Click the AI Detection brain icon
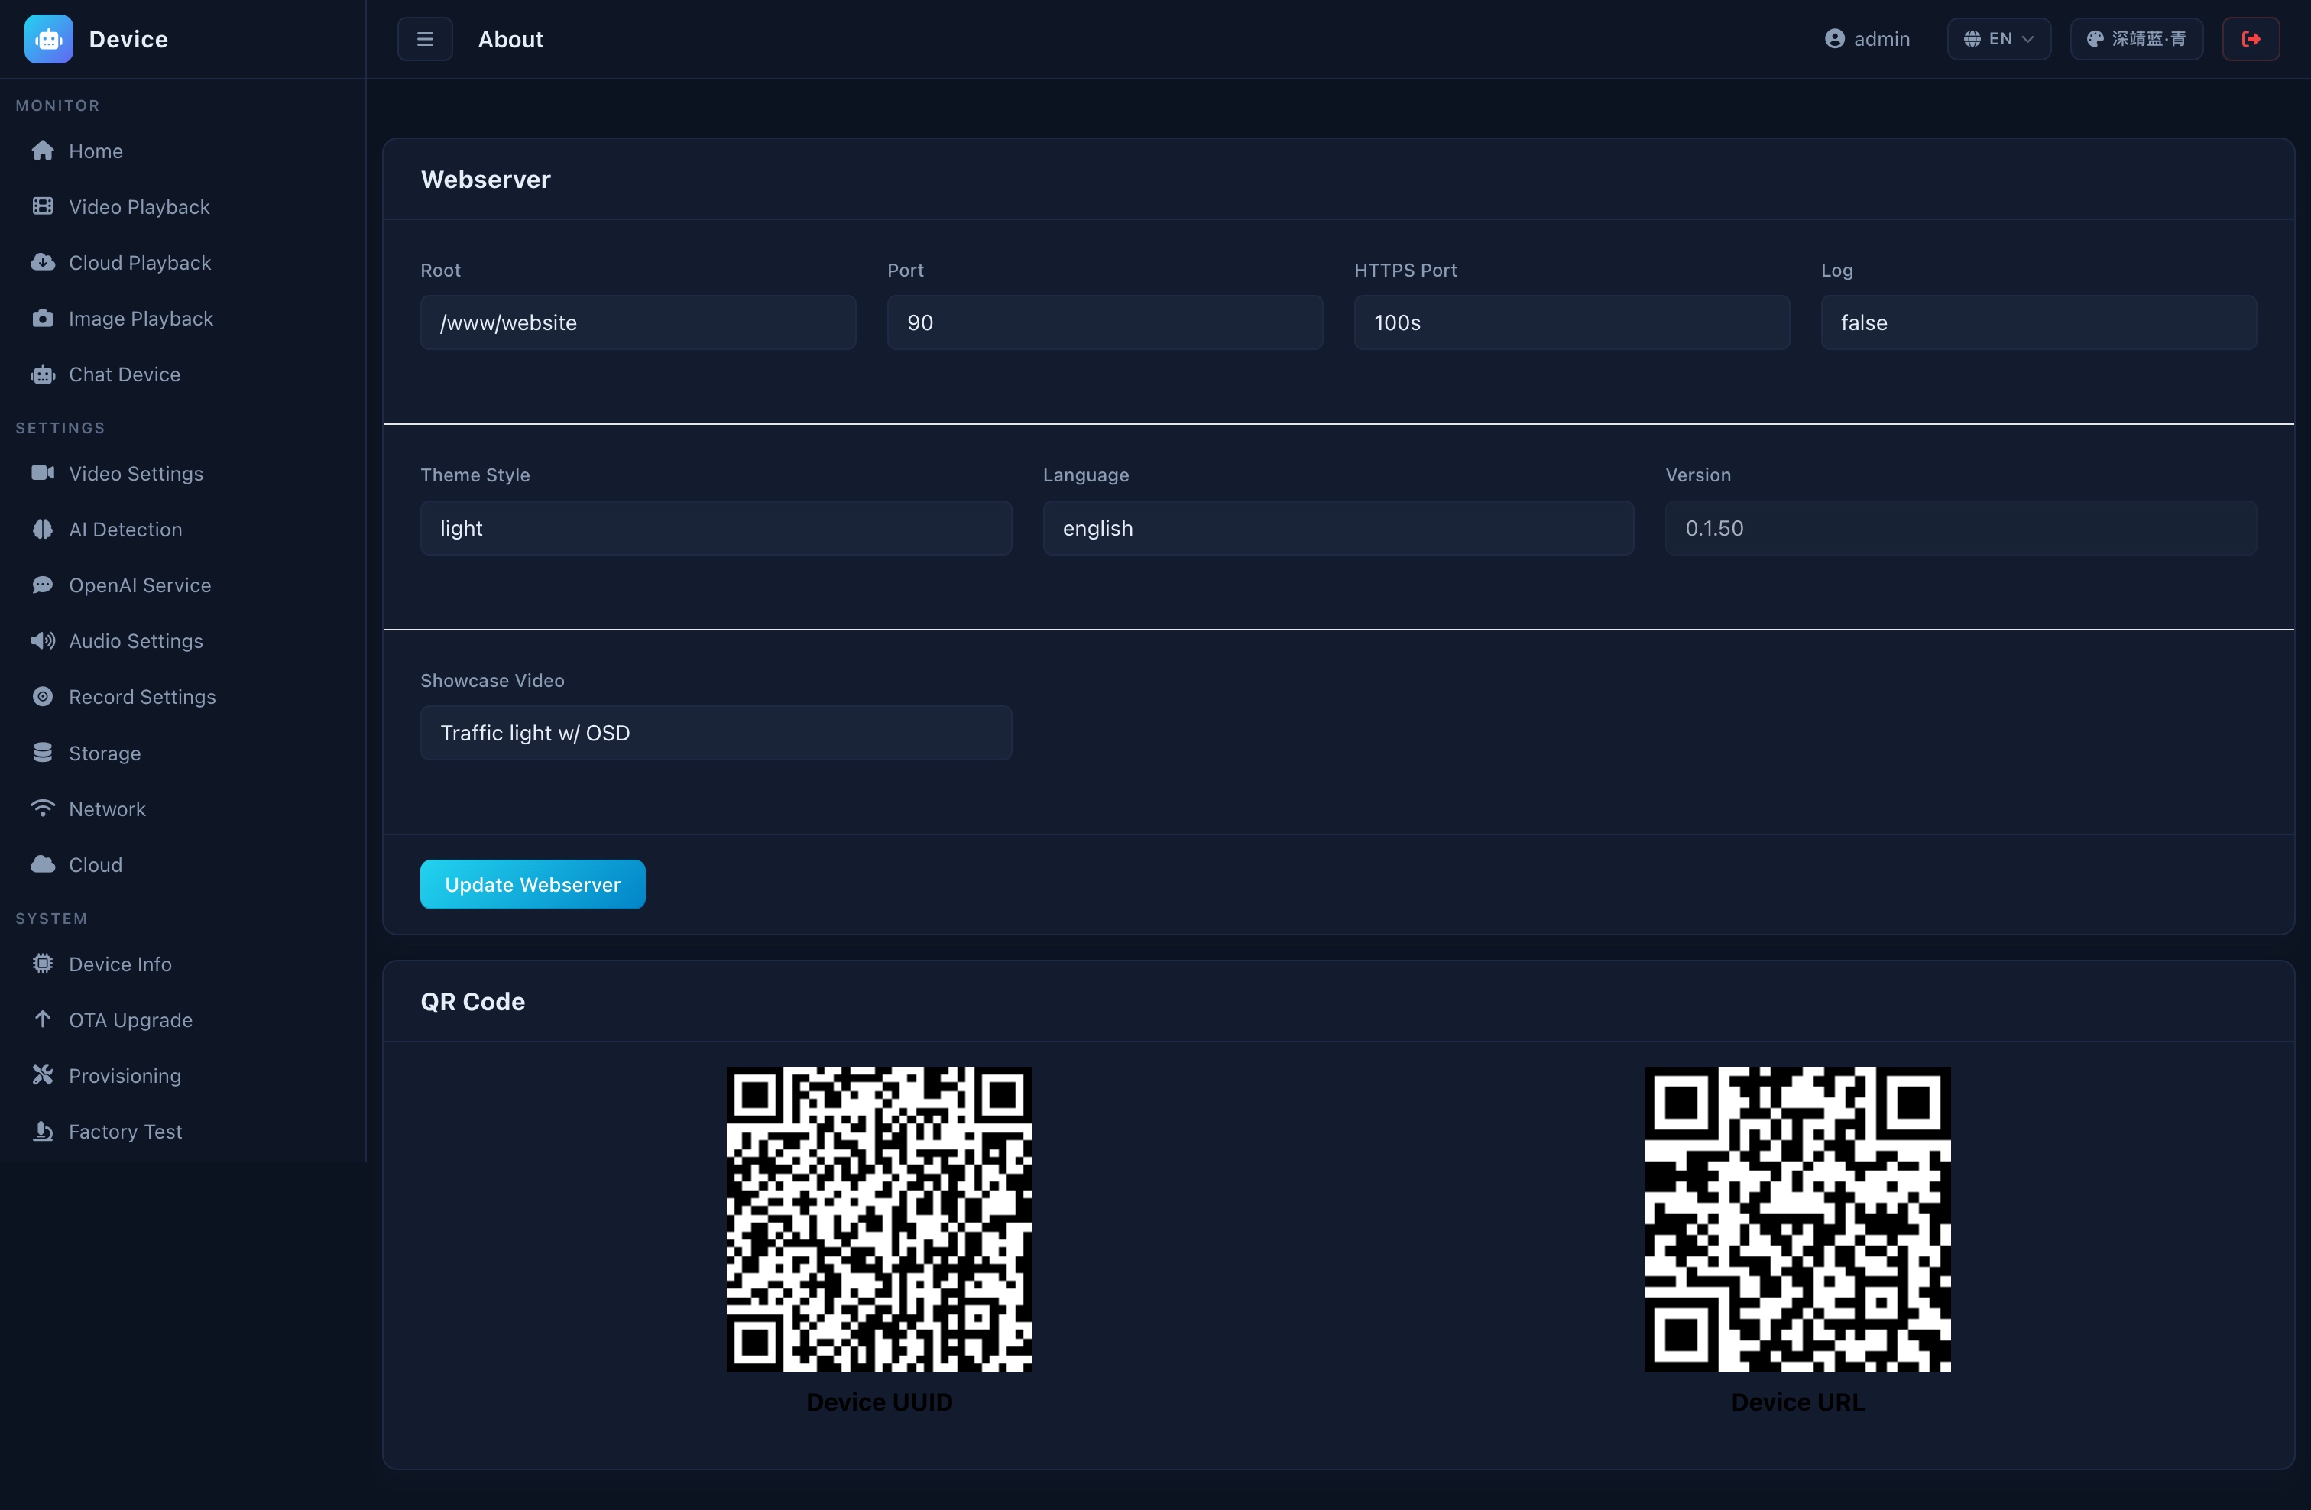2311x1510 pixels. pyautogui.click(x=43, y=528)
